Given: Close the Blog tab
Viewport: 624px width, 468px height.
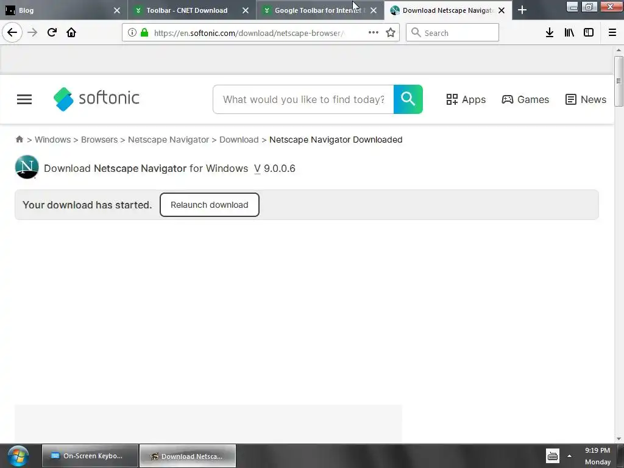Looking at the screenshot, I should tap(116, 10).
